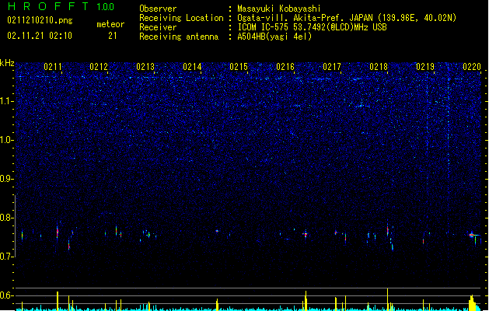Click the 0218 time marker
Viewport: 489px width, 311px height.
pyautogui.click(x=379, y=67)
